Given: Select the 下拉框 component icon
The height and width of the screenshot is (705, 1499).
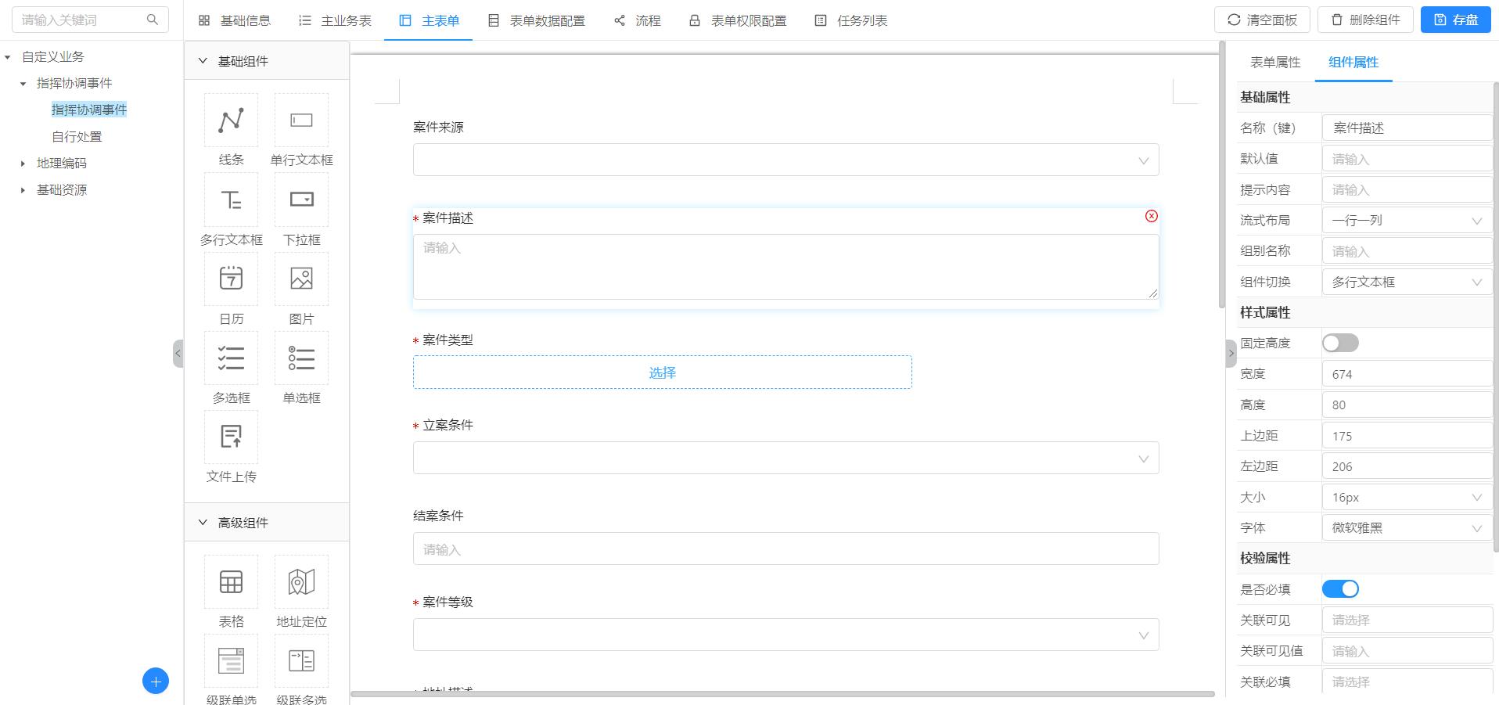Looking at the screenshot, I should click(301, 200).
